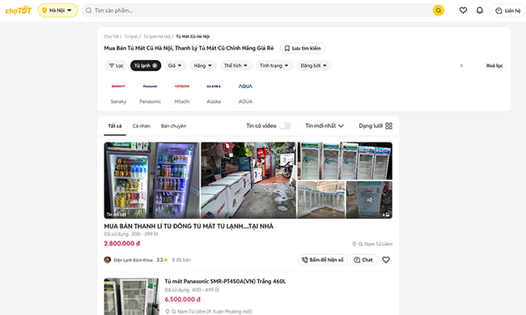The image size is (526, 315).
Task: Switch to the Cá nhân tab
Action: [x=142, y=126]
